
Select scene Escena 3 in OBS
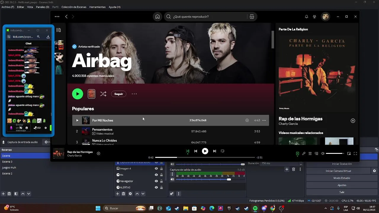pyautogui.click(x=25, y=162)
